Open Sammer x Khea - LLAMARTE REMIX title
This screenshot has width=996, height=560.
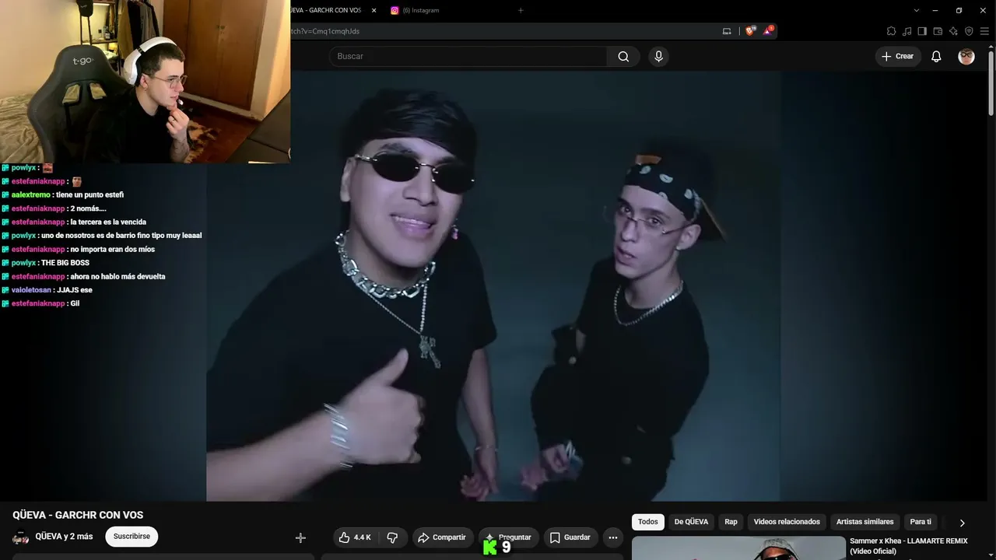click(x=908, y=546)
